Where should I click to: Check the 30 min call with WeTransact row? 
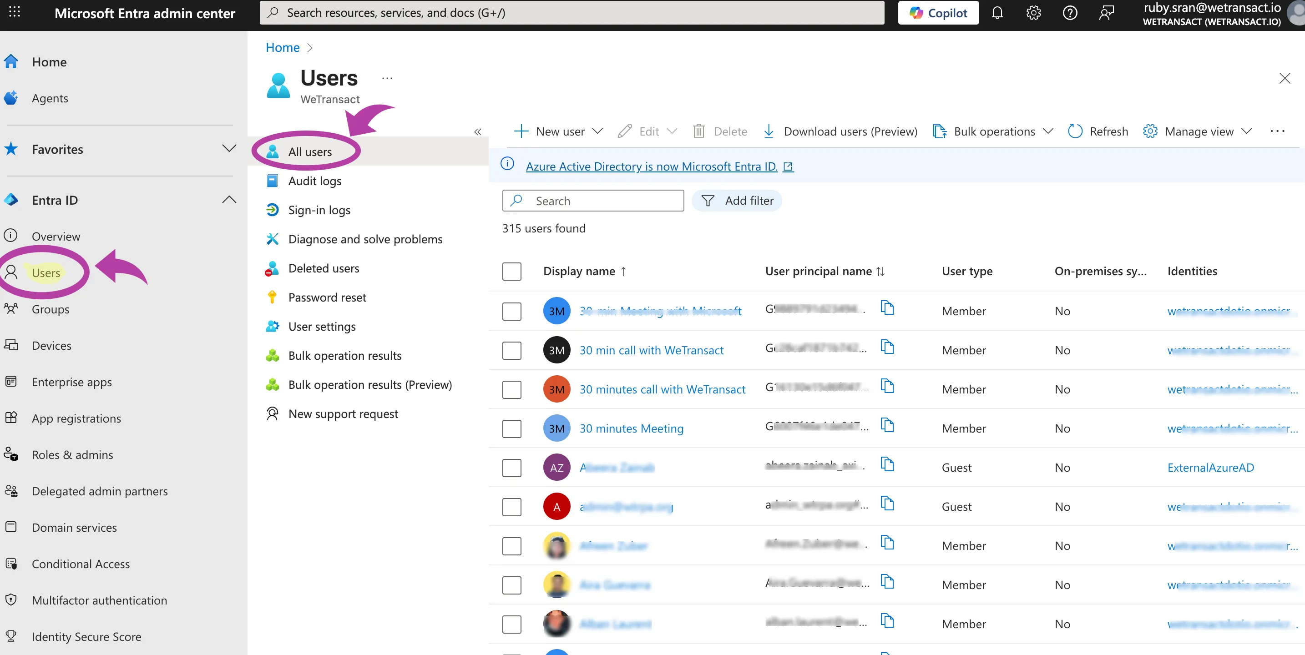[511, 351]
